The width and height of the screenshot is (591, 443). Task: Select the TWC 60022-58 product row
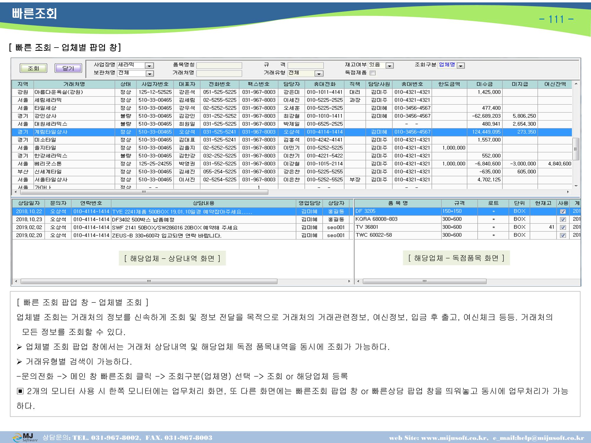point(467,235)
